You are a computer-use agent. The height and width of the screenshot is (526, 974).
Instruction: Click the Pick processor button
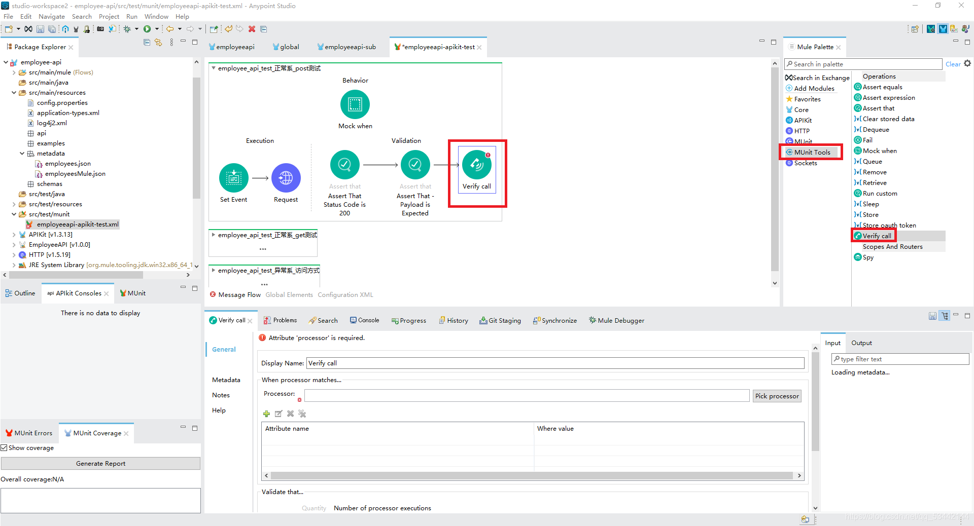pyautogui.click(x=777, y=396)
